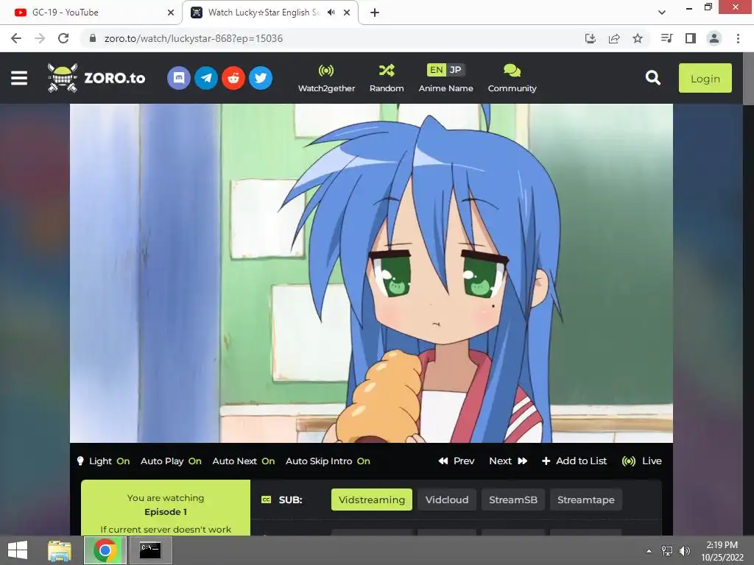Open the Telegram social link
754x565 pixels.
[x=206, y=78]
